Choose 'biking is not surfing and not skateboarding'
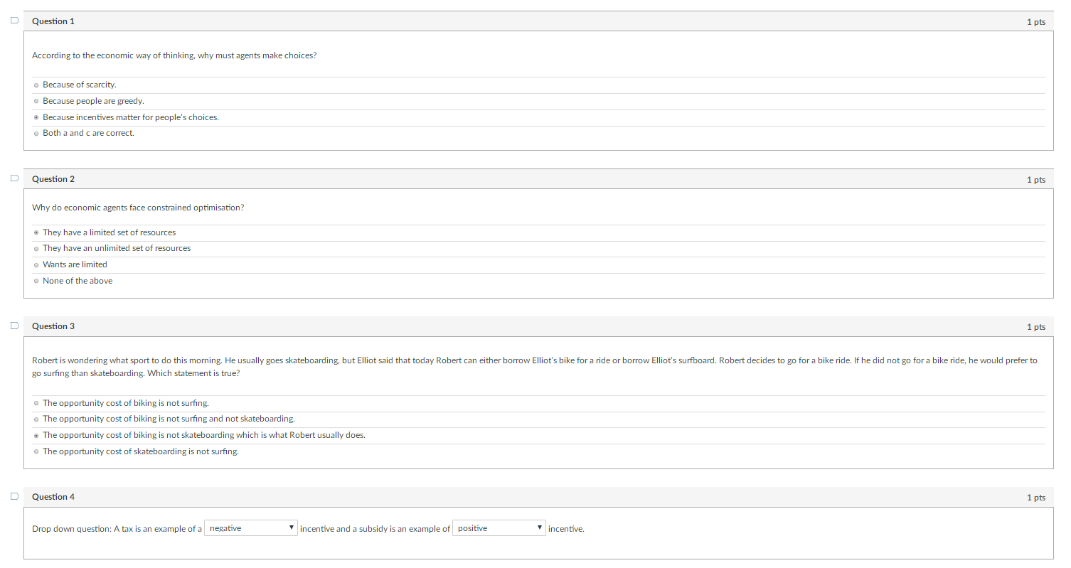Viewport: 1071px width, 568px height. (36, 419)
